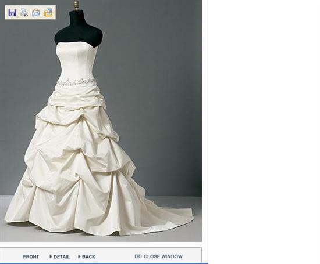Viewport: 320px width, 264px height.
Task: Print the dress image using the printer icon
Action: coord(24,12)
